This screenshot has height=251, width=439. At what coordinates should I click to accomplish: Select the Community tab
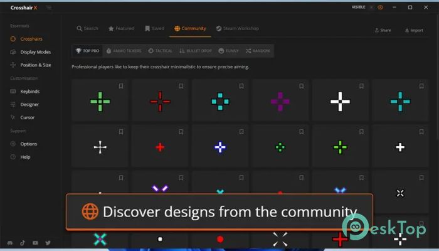190,29
